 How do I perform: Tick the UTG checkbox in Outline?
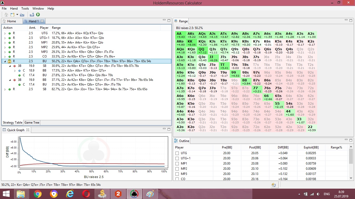[177, 153]
